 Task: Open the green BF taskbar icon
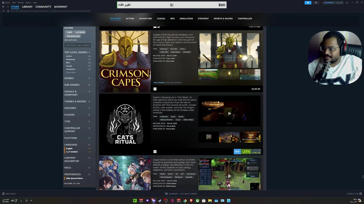[135, 201]
